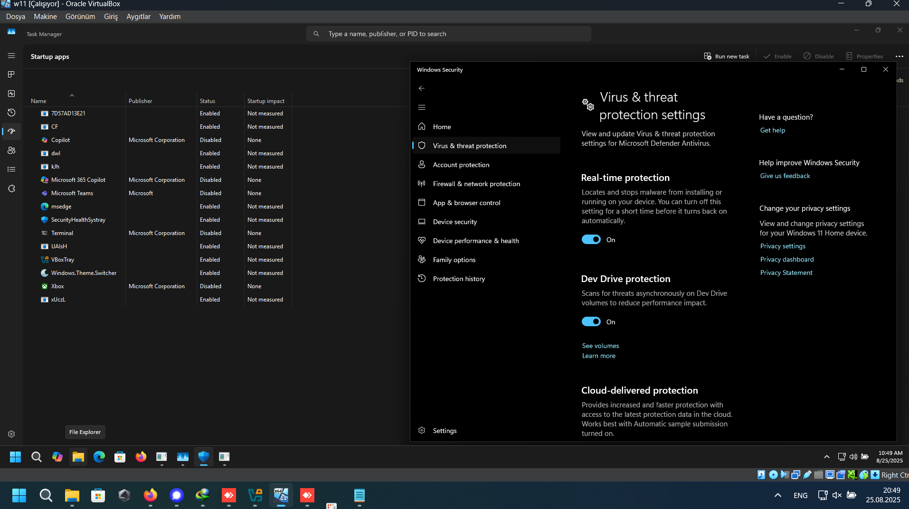
Task: Open Processes page icon in Task Manager
Action: coord(11,75)
